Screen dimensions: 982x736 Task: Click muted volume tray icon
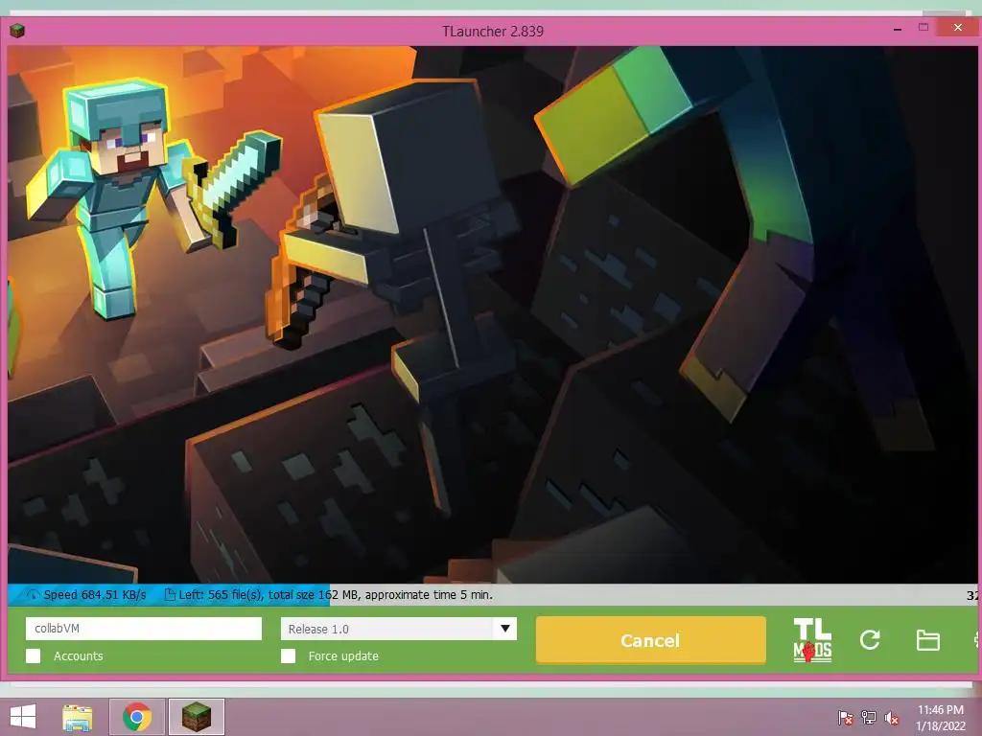pyautogui.click(x=892, y=718)
